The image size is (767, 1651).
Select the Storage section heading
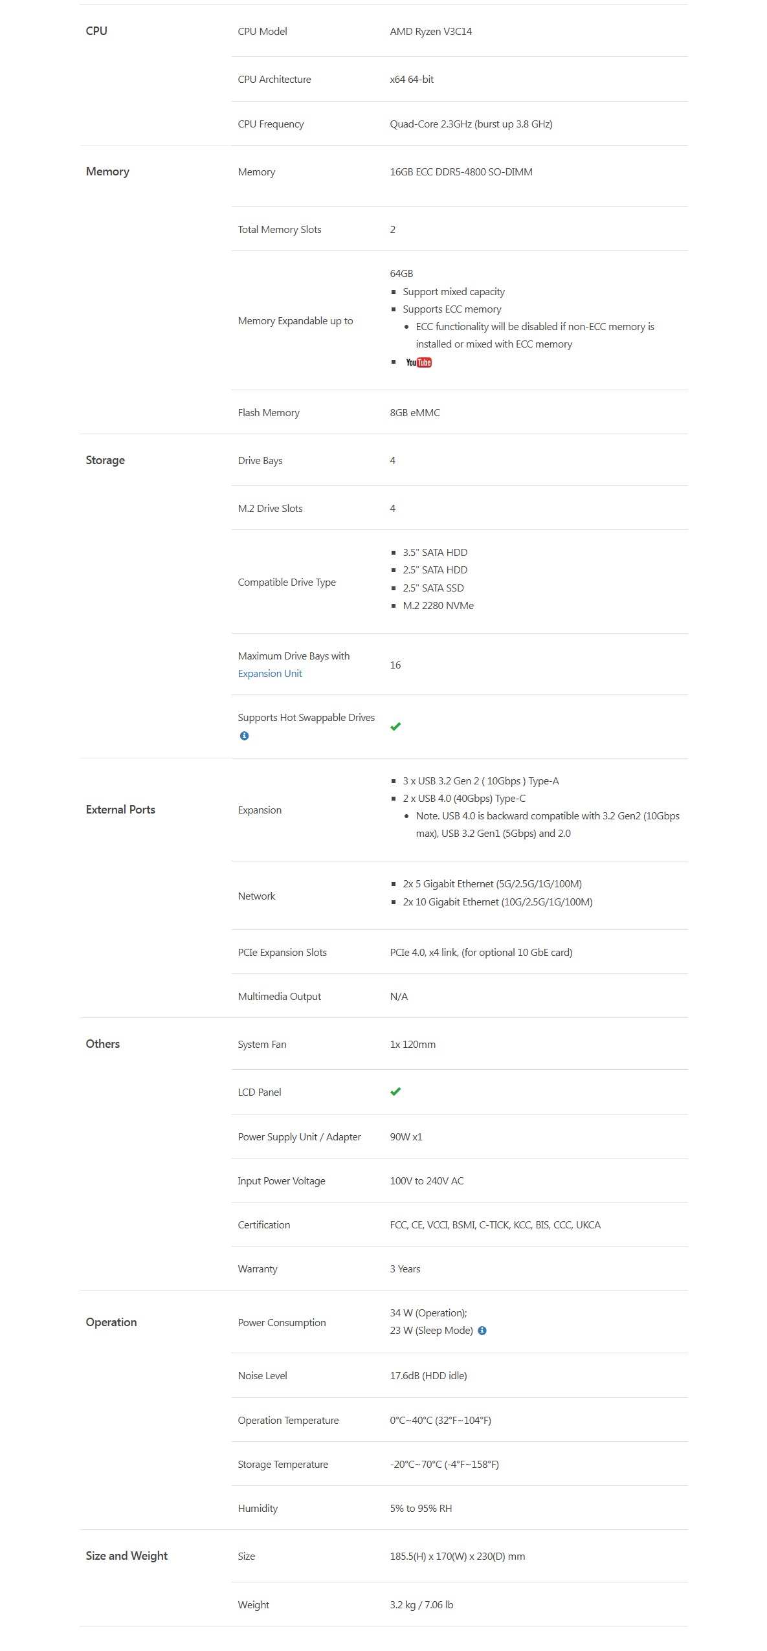[105, 460]
